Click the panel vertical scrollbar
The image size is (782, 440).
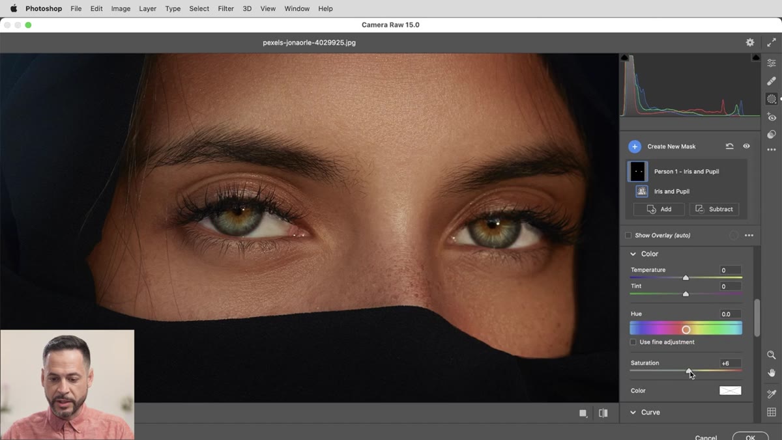pyautogui.click(x=757, y=318)
